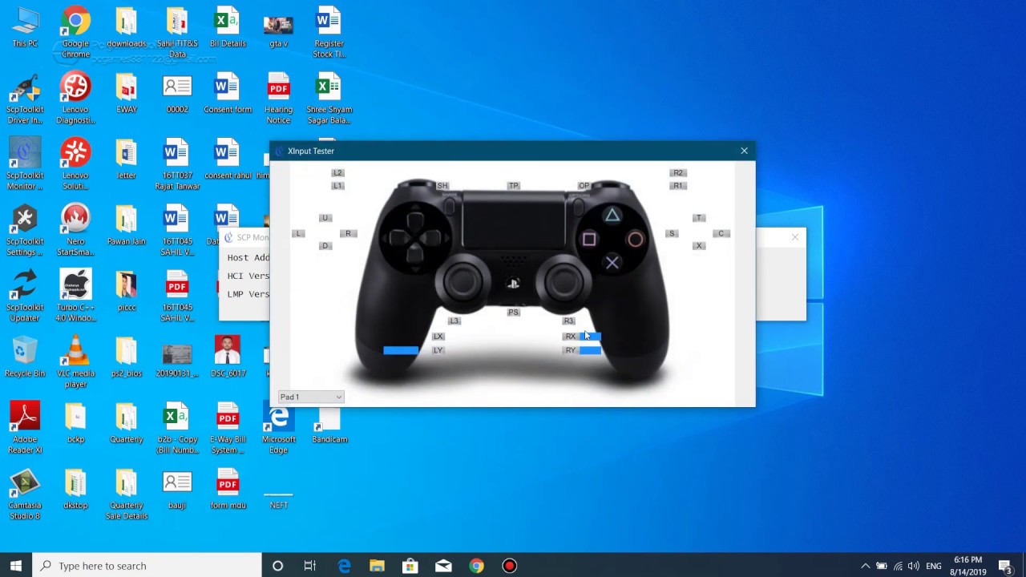Select the Bill Details Excel file
This screenshot has height=577, width=1026.
click(228, 29)
